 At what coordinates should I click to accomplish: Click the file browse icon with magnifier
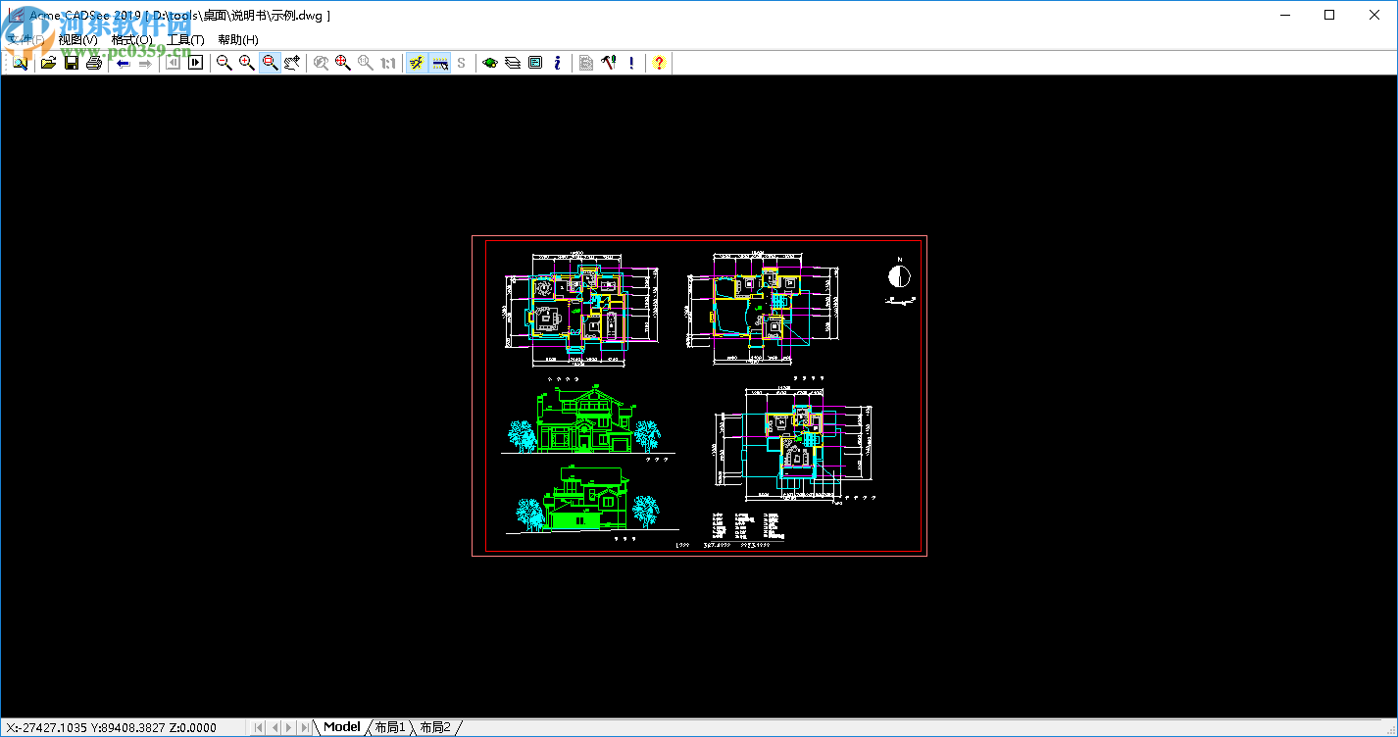point(20,63)
